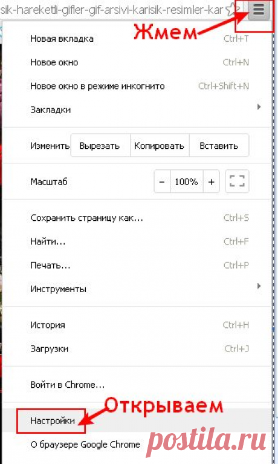Open the Chrome hamburger menu button

pos(259,11)
